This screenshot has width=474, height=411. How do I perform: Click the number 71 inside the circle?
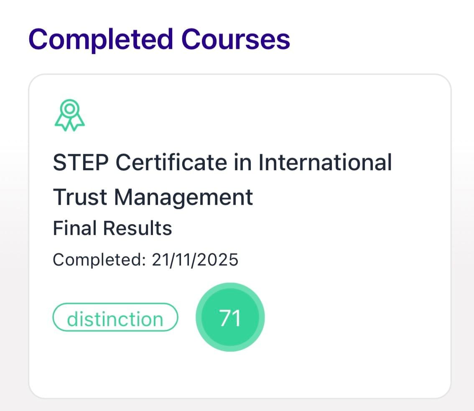230,319
